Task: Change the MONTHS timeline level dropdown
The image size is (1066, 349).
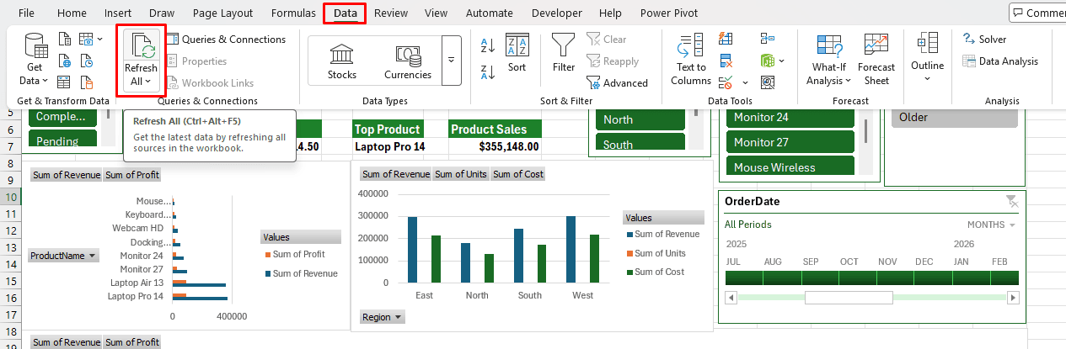Action: [x=991, y=225]
